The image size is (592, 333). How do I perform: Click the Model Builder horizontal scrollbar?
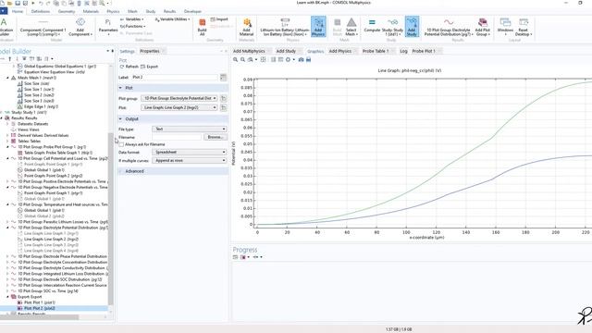40,317
